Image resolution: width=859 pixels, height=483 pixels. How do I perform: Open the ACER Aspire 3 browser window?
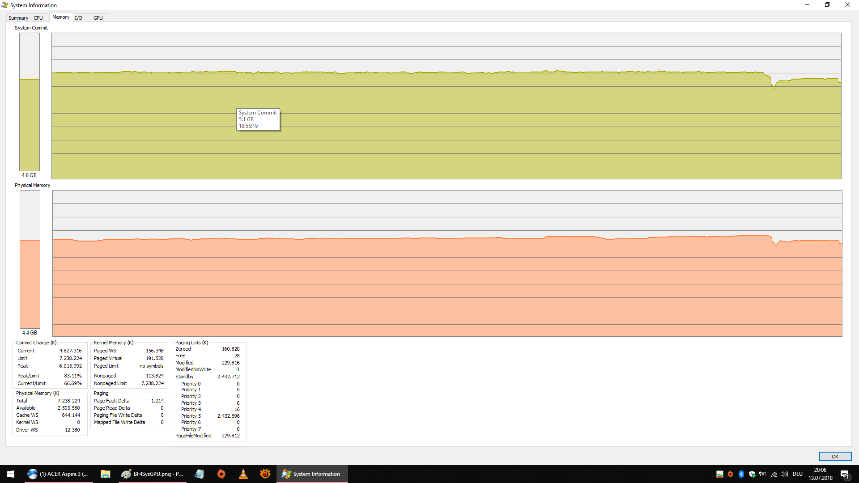[58, 474]
